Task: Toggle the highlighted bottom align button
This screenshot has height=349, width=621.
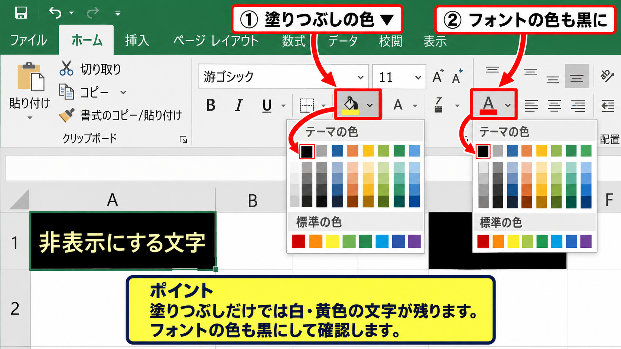Action: click(577, 76)
